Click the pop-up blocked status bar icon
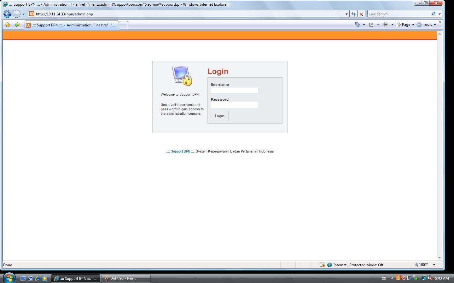The height and width of the screenshot is (283, 454). pyautogui.click(x=322, y=265)
